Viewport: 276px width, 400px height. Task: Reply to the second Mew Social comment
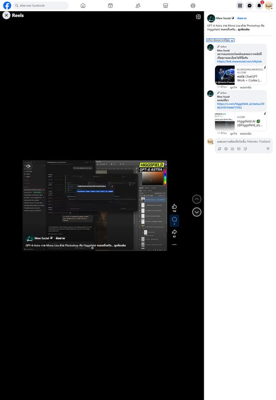pyautogui.click(x=246, y=134)
